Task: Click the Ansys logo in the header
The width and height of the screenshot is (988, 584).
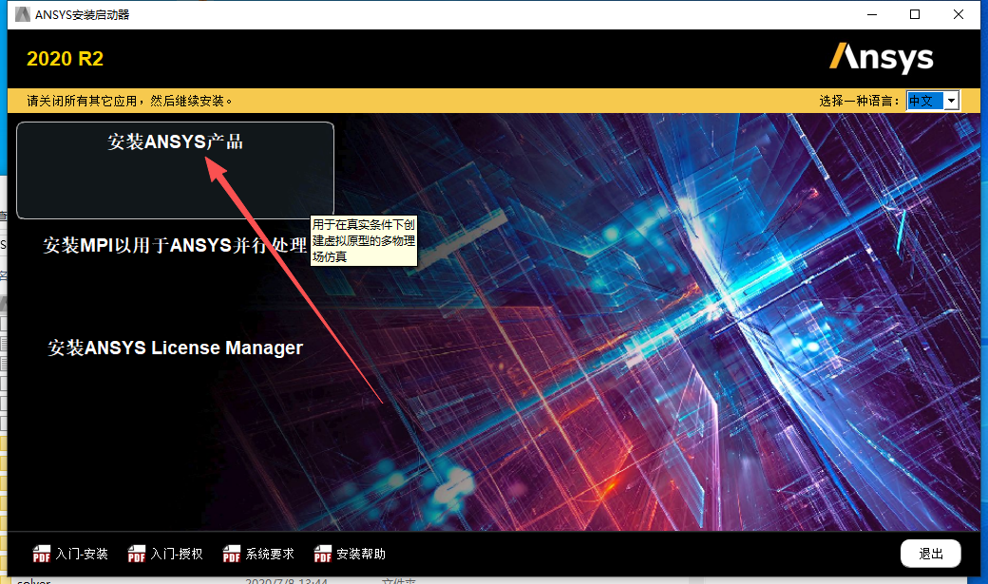Action: pos(881,58)
